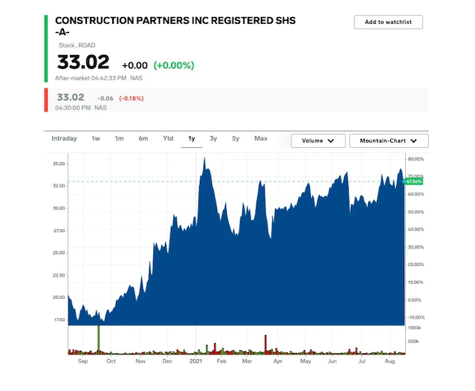Screen dimensions: 475x391
Task: Click the After-market 04:42:33 PM timestamp
Action: pyautogui.click(x=91, y=78)
